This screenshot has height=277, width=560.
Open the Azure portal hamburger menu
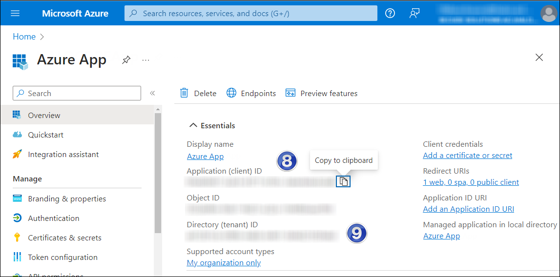coord(15,13)
